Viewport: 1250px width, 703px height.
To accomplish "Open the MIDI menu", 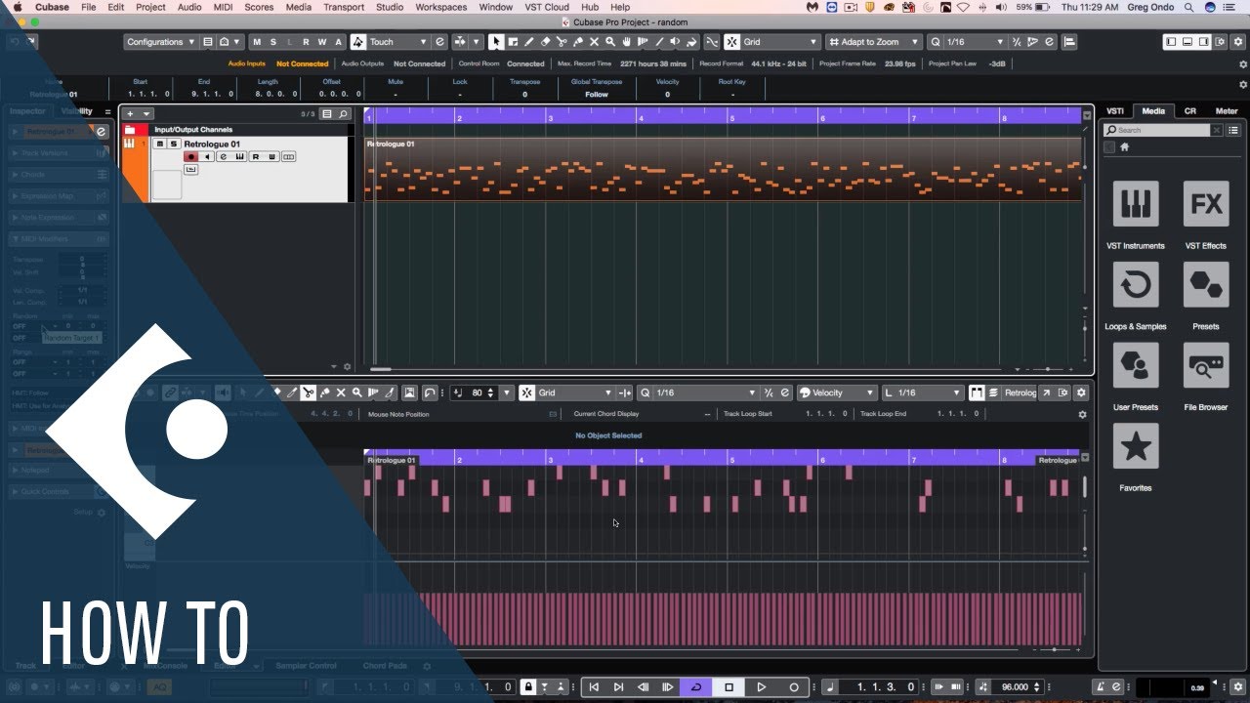I will 225,7.
